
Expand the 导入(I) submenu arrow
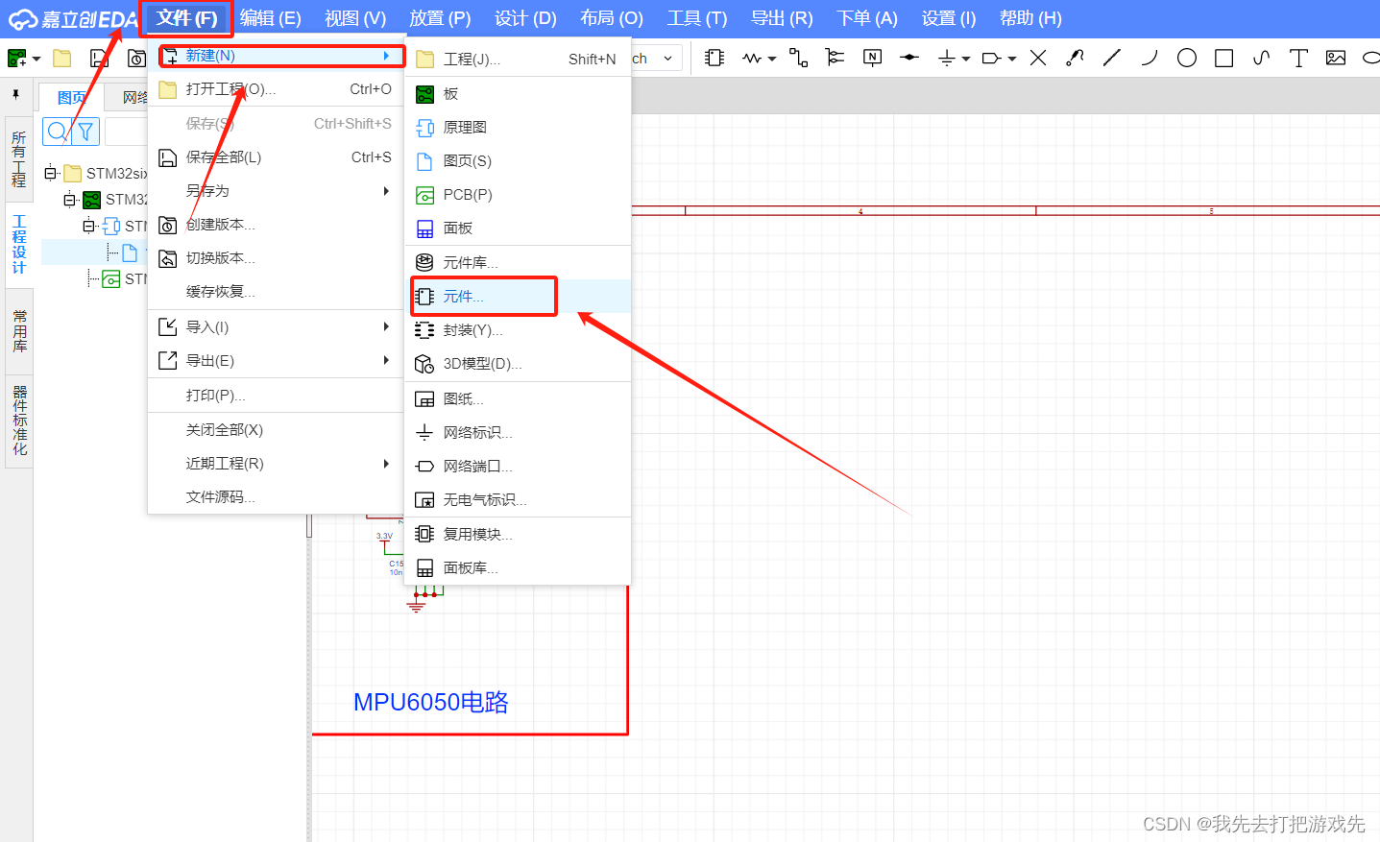tap(386, 327)
